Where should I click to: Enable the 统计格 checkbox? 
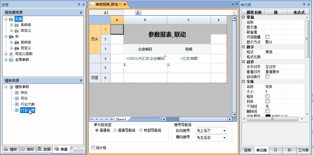(x=93, y=148)
